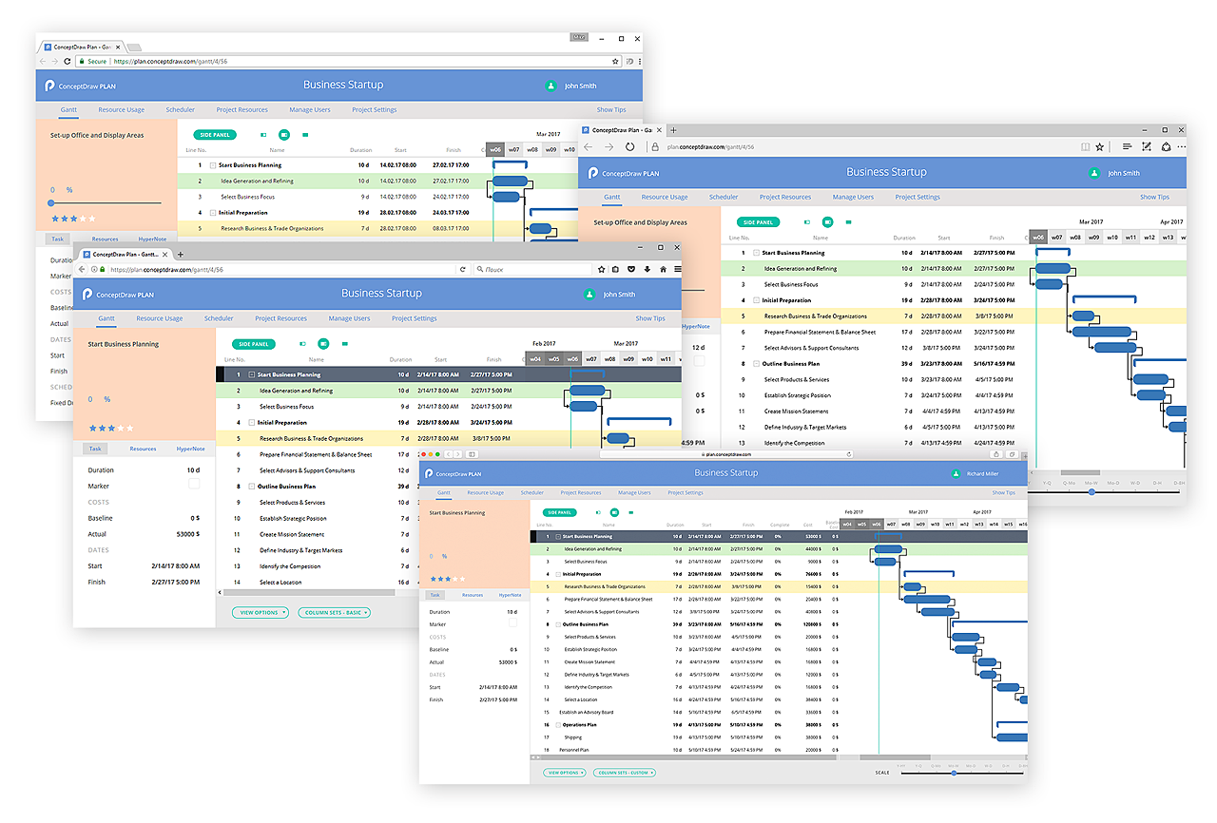
Task: Open the Firefox hamburger menu
Action: click(x=677, y=270)
